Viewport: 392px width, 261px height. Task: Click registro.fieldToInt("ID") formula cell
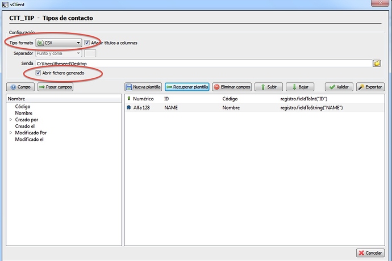[304, 99]
